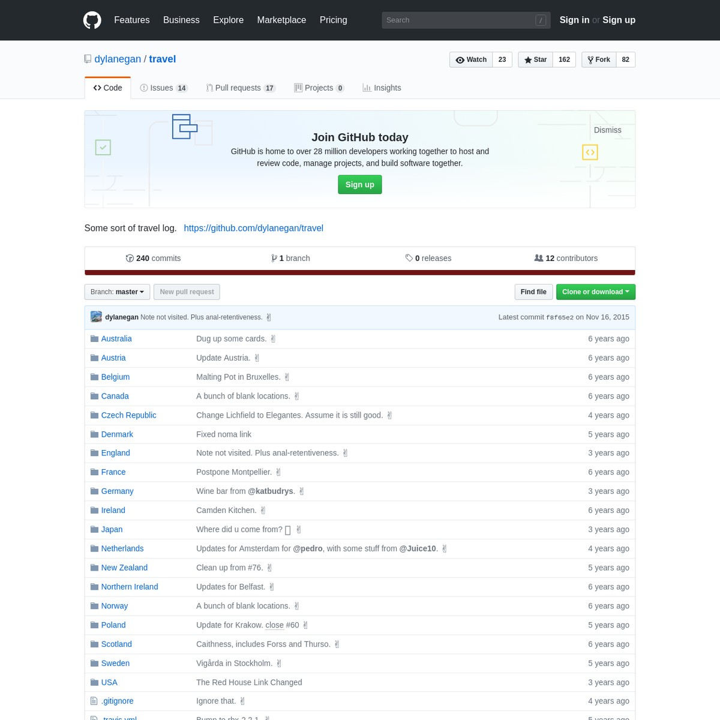
Task: Click the Sweden folder icon
Action: tap(94, 663)
